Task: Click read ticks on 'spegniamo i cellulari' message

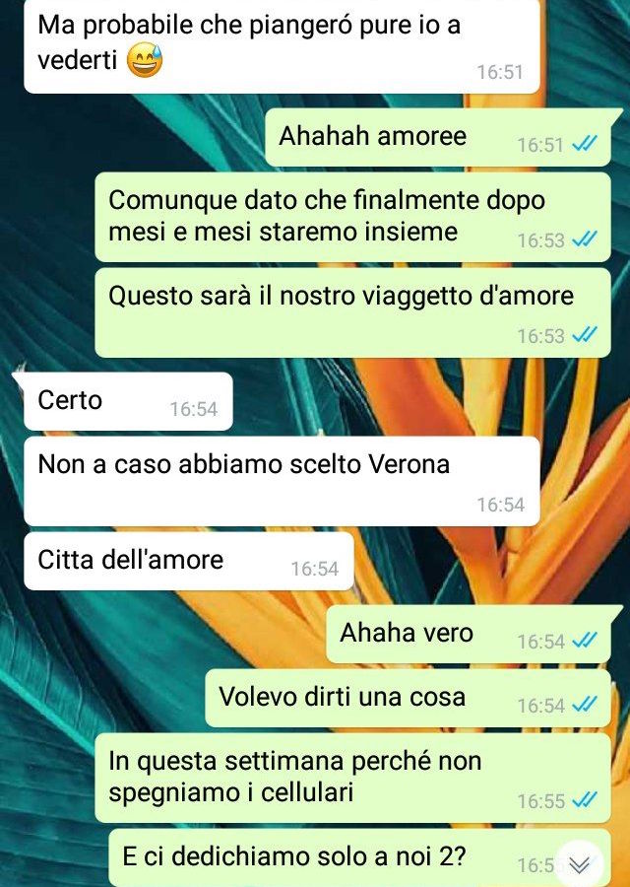Action: click(x=585, y=800)
